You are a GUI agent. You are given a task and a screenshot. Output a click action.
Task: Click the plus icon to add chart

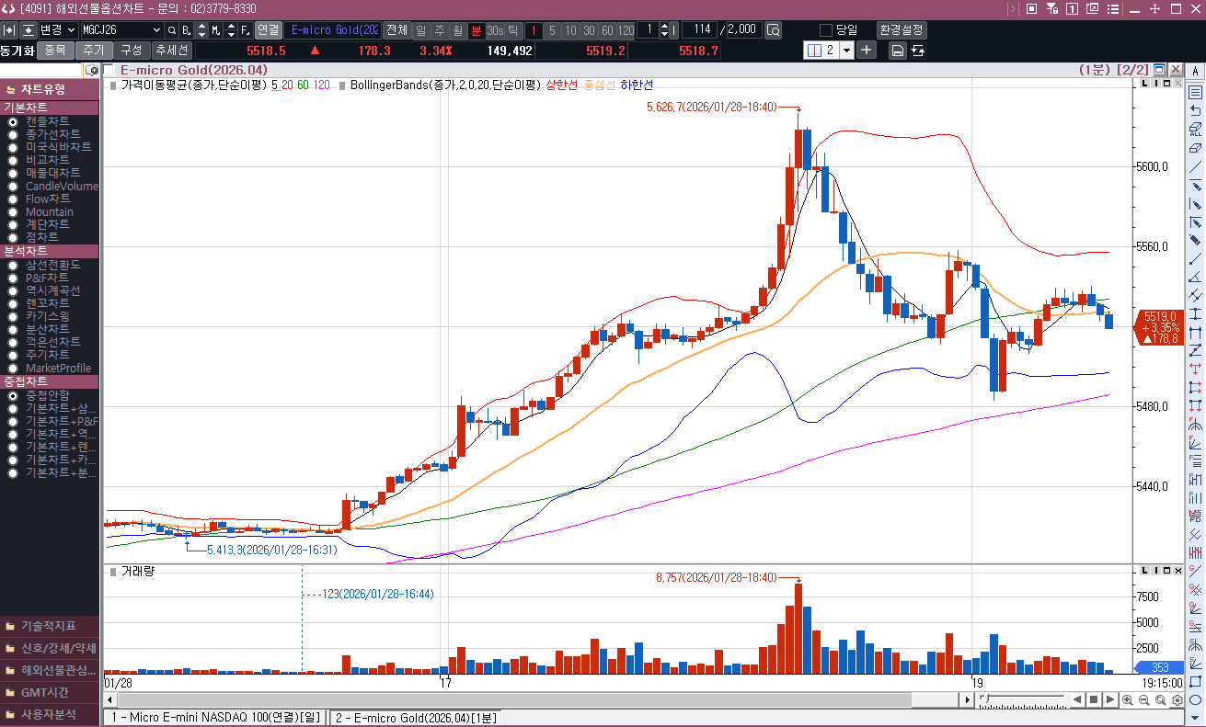(x=867, y=50)
